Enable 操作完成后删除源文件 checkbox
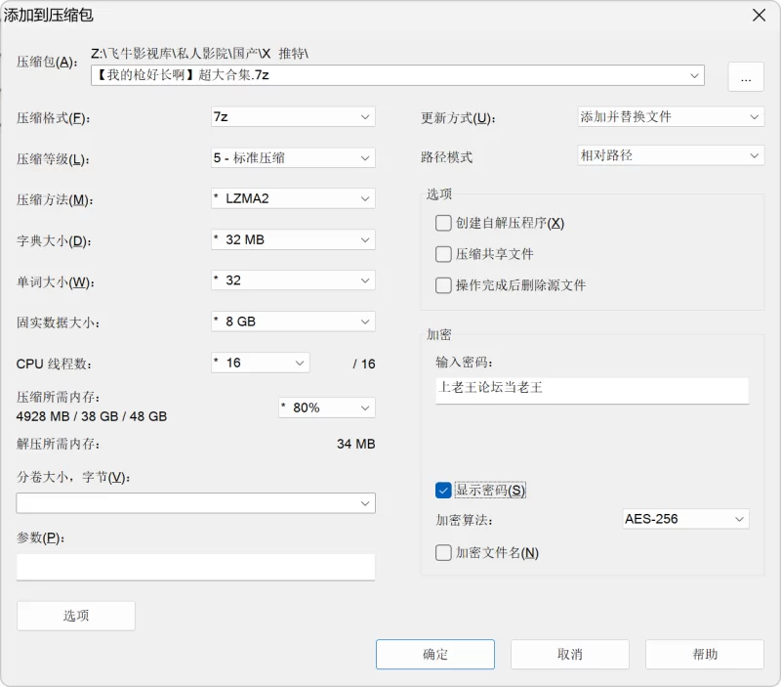This screenshot has width=781, height=687. 444,285
